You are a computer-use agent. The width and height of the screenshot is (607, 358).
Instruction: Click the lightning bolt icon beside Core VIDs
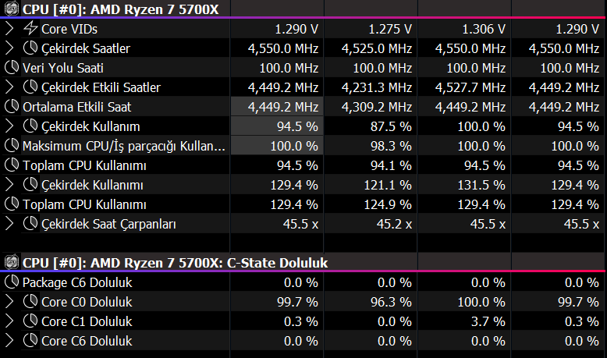[30, 28]
